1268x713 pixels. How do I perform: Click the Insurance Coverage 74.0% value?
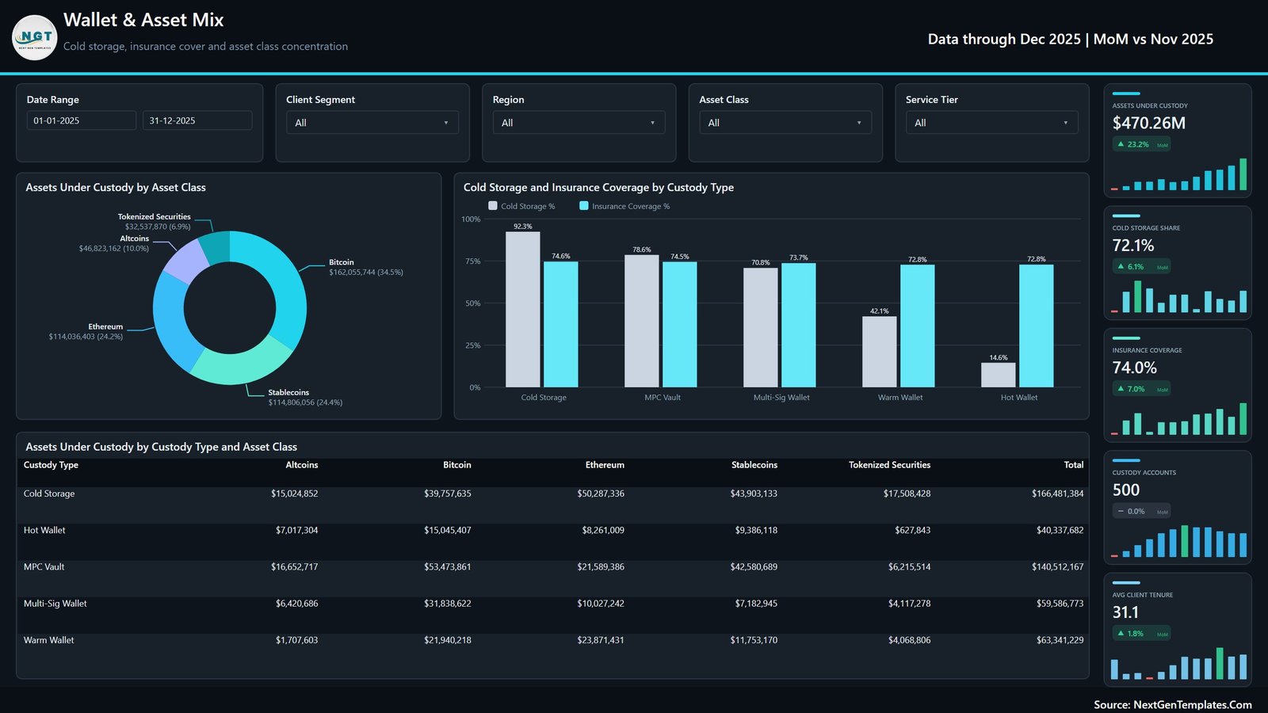tap(1135, 368)
